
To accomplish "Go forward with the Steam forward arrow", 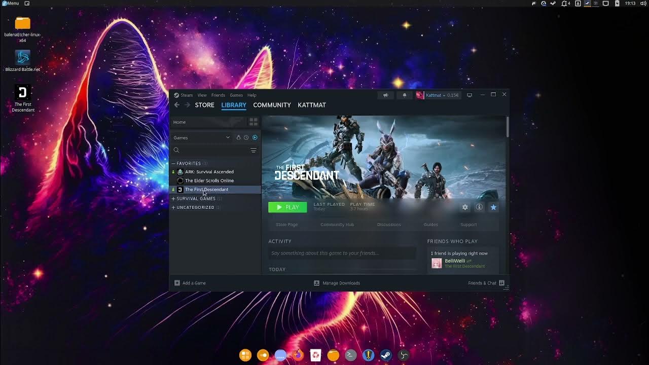I will [187, 105].
